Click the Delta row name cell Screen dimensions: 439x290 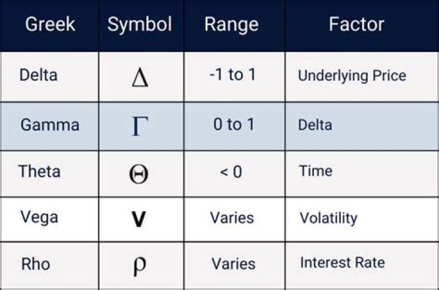pyautogui.click(x=49, y=76)
